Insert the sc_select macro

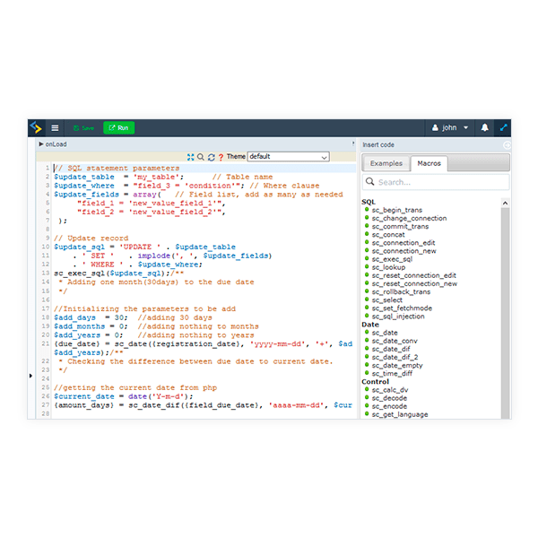387,300
